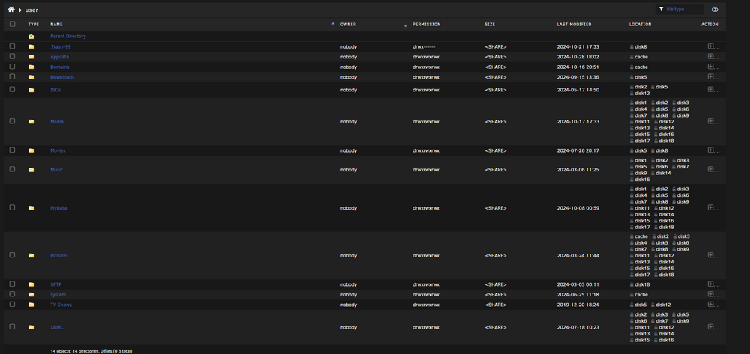Viewport: 750px width, 354px height.
Task: Click the folder icon beside MyData
Action: click(x=31, y=208)
